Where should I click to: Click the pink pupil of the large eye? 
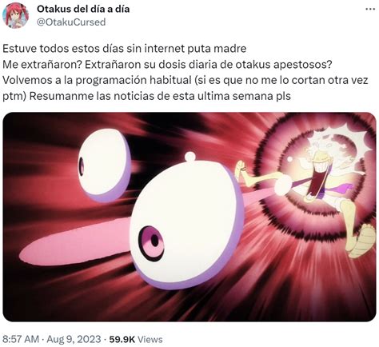point(151,243)
